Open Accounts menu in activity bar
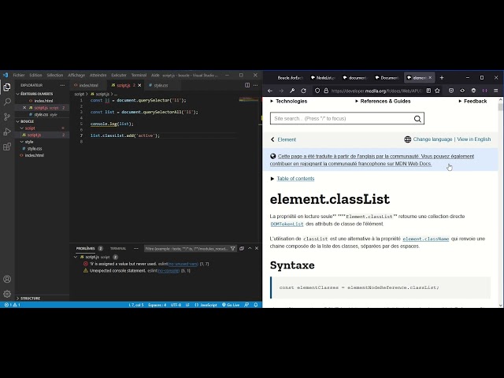The height and width of the screenshot is (378, 504). (x=7, y=279)
